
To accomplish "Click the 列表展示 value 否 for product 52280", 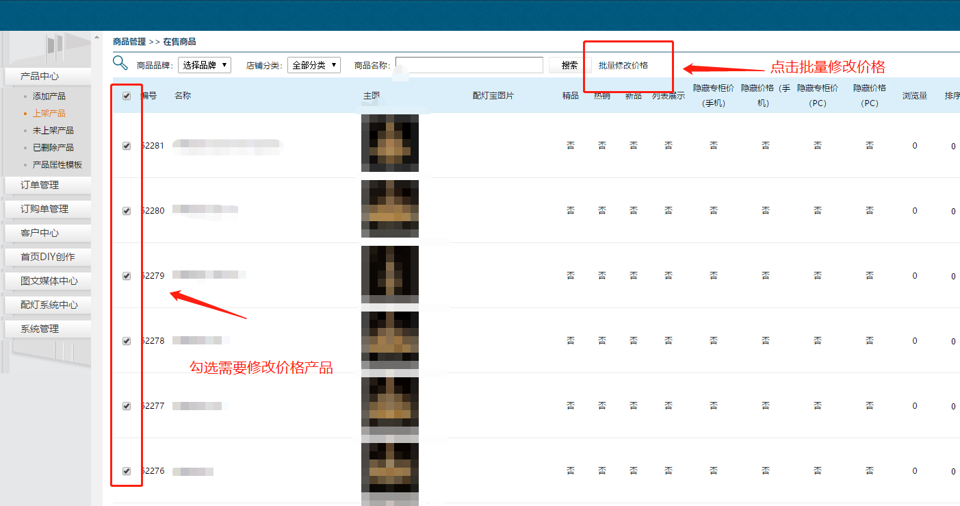I will pos(669,211).
